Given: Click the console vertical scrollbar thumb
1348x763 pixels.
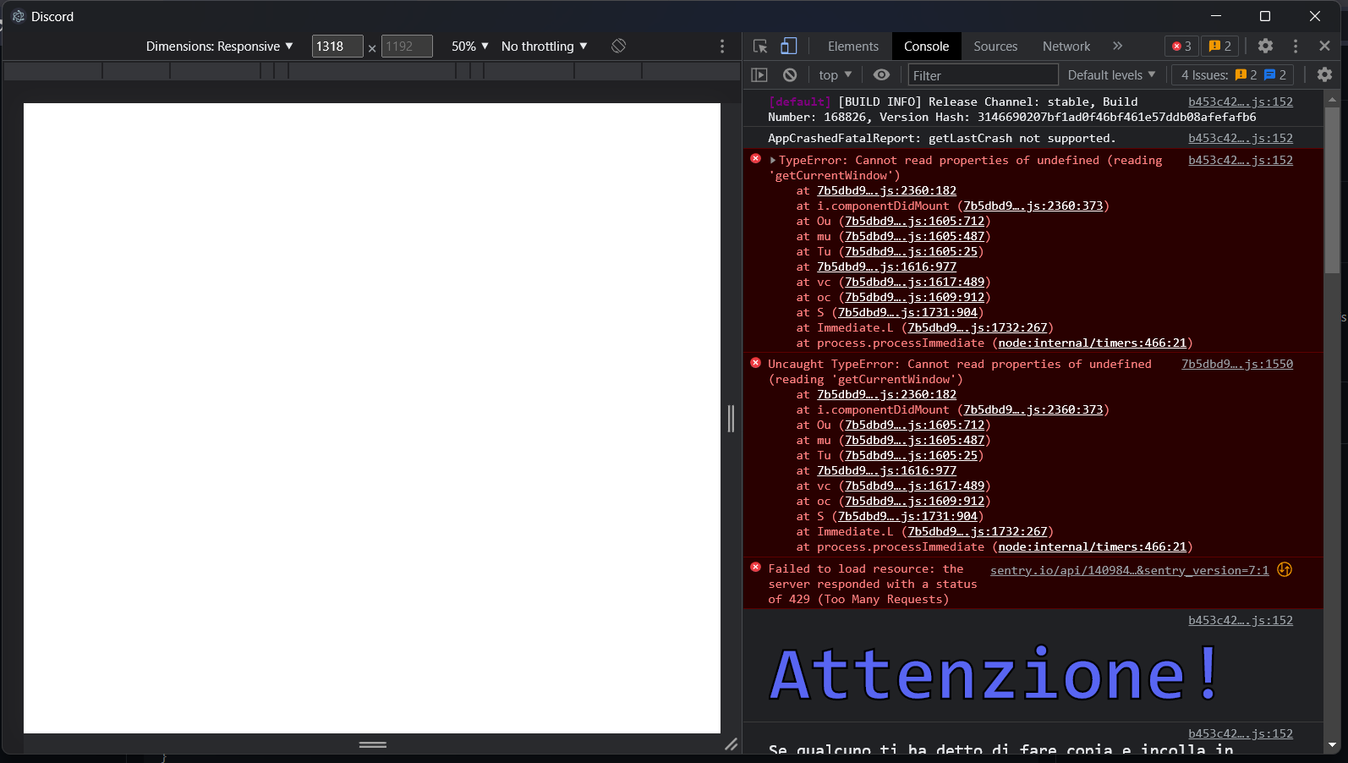Looking at the screenshot, I should 1332,189.
